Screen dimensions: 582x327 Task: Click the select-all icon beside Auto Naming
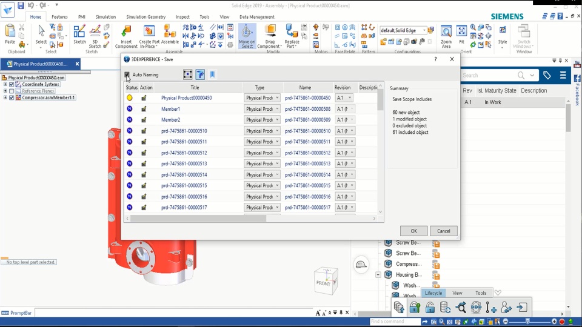click(x=188, y=74)
